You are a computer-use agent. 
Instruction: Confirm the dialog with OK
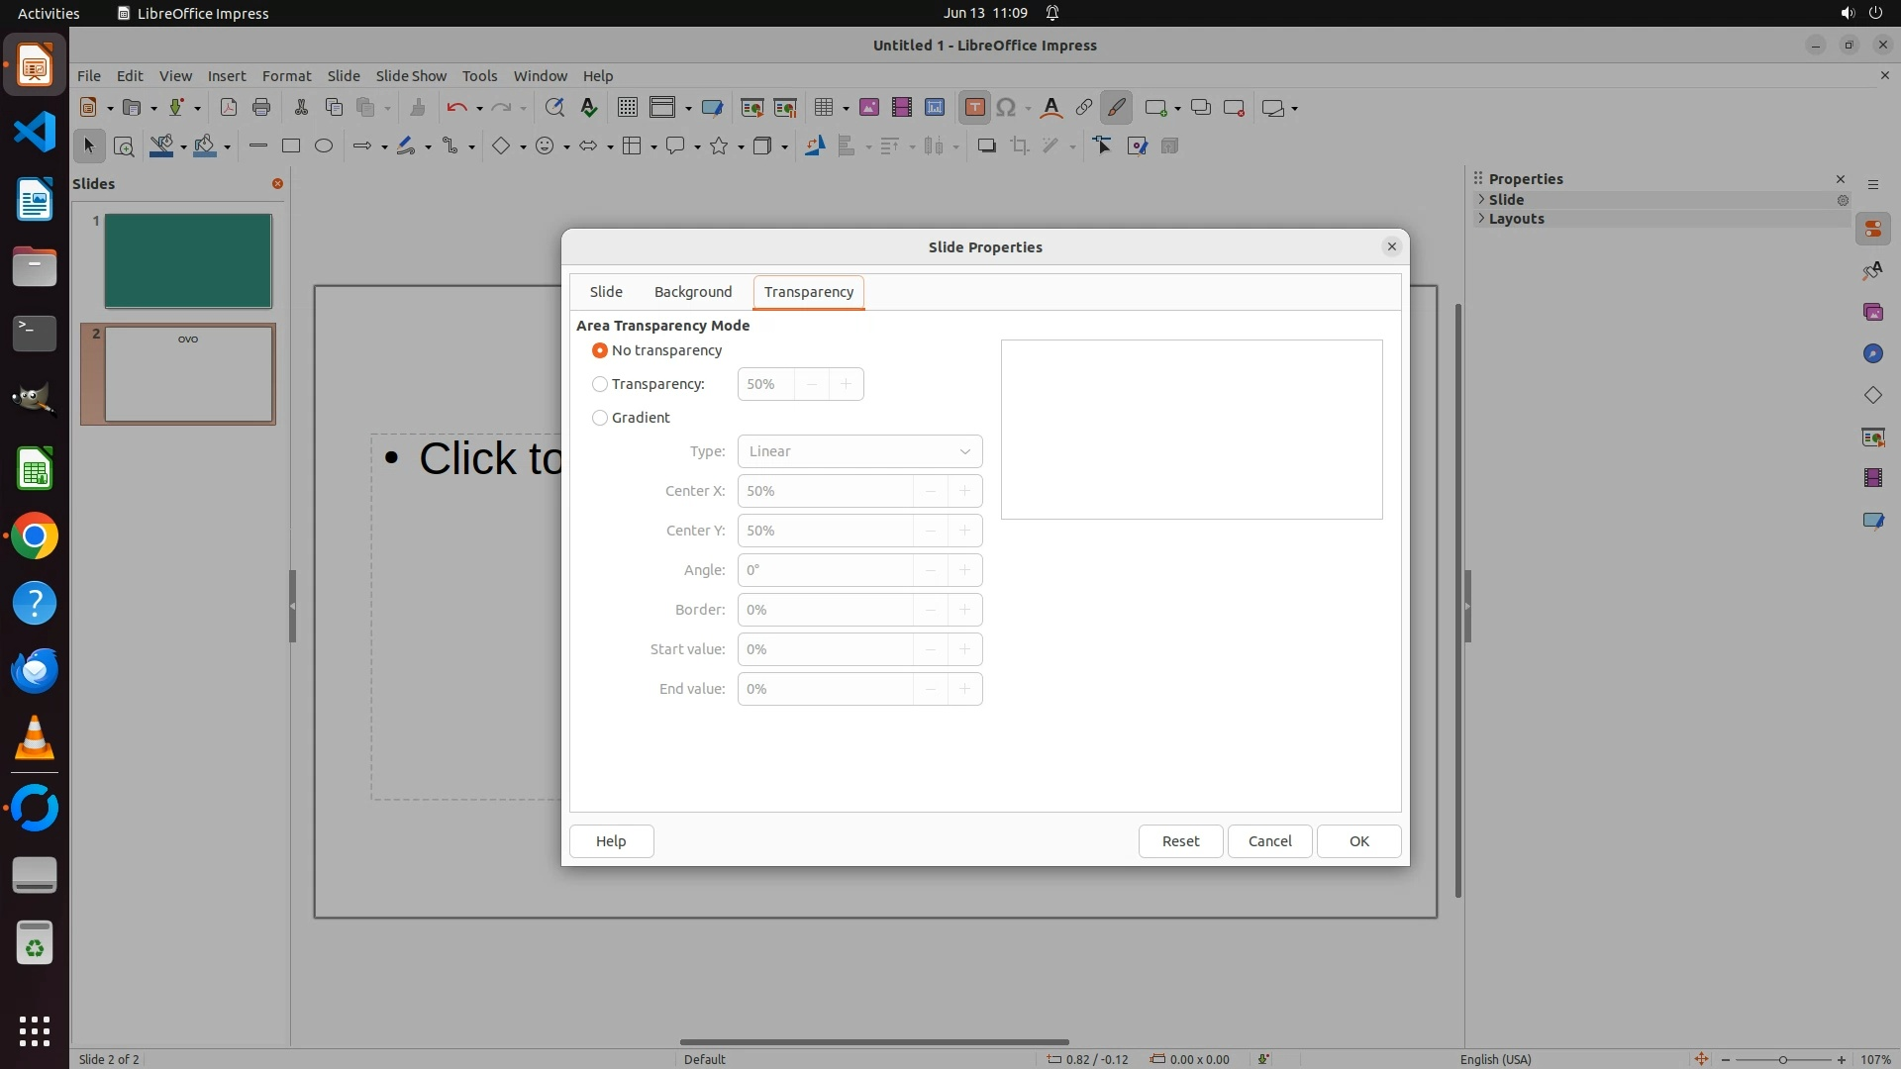(1358, 840)
